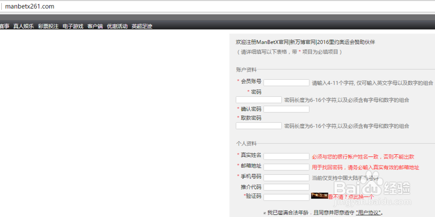This screenshot has width=435, height=217.
Task: Open the 真人娱乐 menu item
Action: click(x=23, y=27)
